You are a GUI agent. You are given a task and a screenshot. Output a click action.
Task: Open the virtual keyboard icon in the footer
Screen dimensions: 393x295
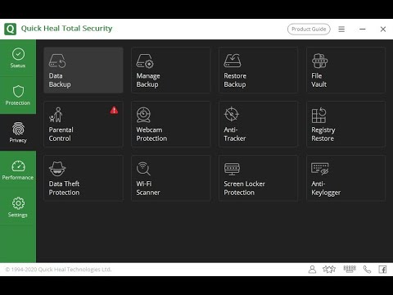click(x=350, y=269)
